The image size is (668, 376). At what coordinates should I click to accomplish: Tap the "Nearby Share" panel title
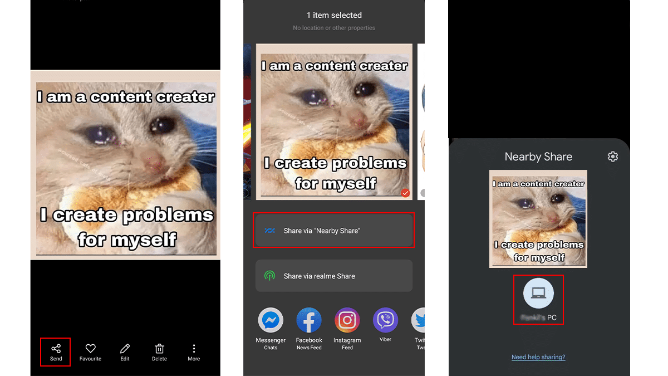(538, 157)
